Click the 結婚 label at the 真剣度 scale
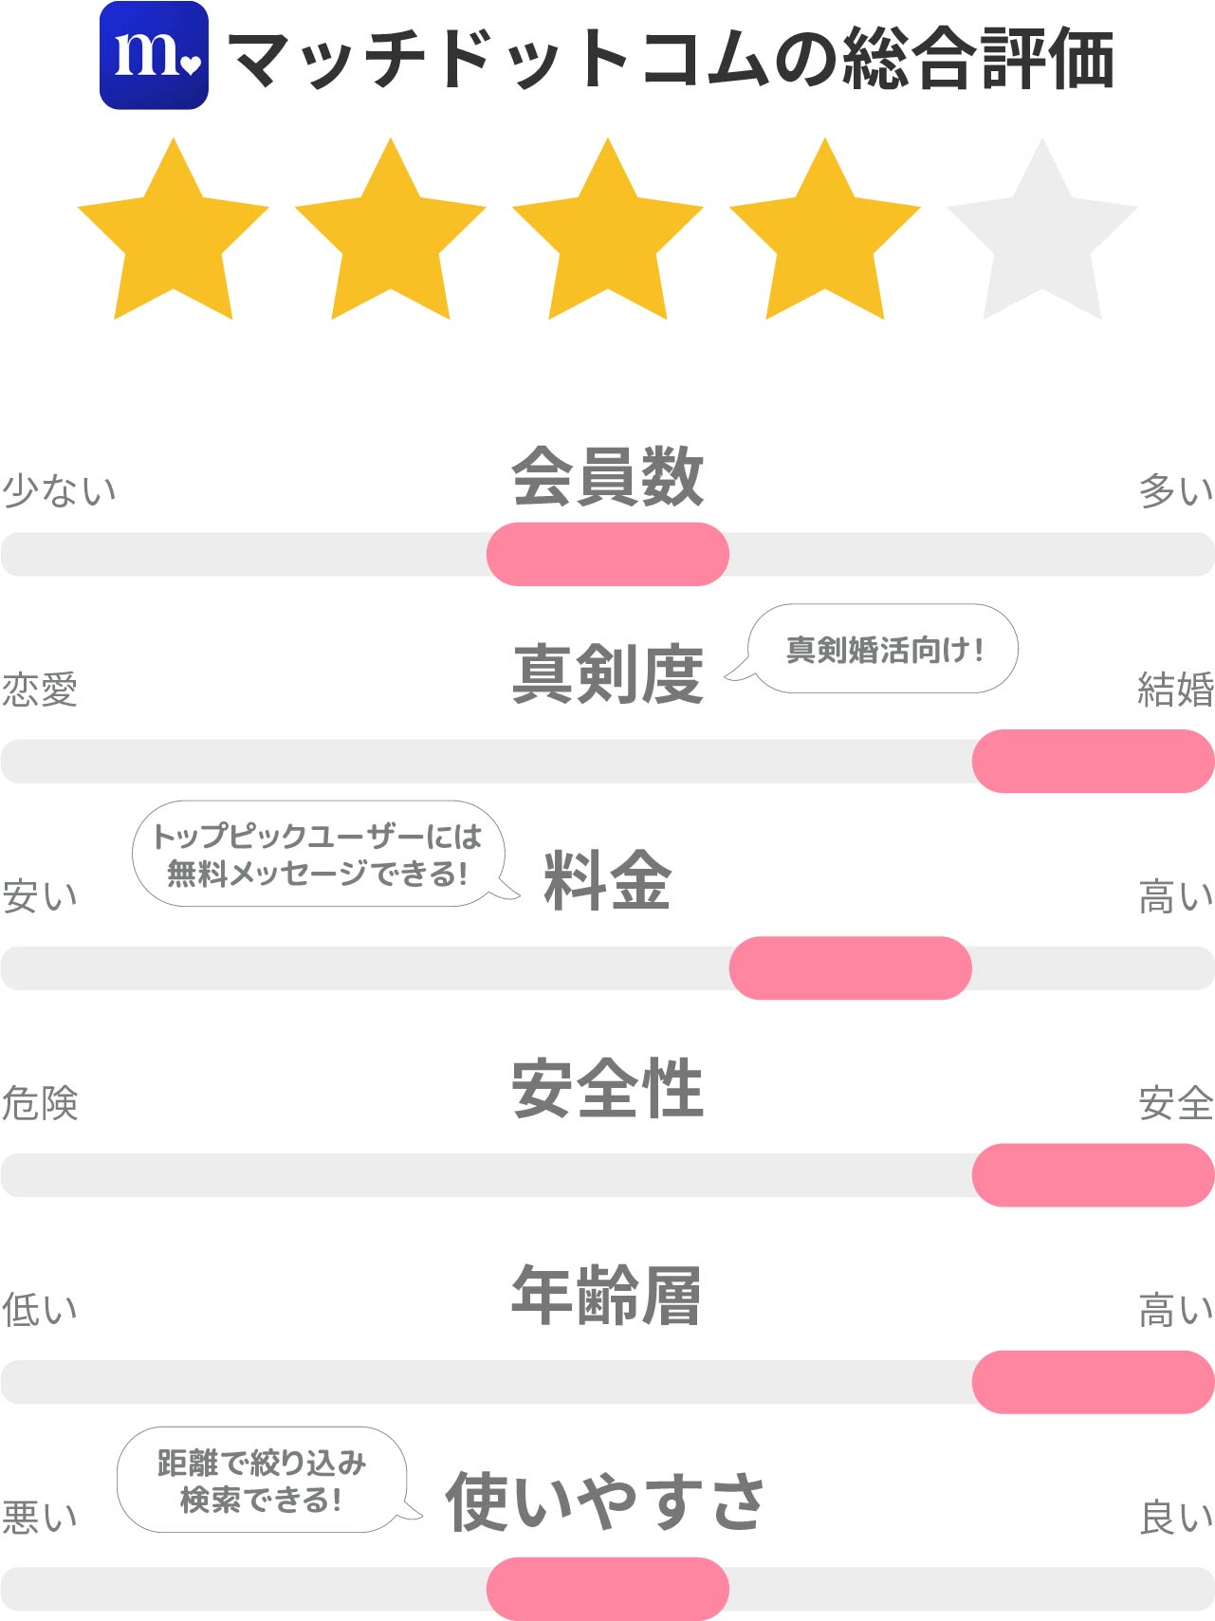 (x=1176, y=689)
